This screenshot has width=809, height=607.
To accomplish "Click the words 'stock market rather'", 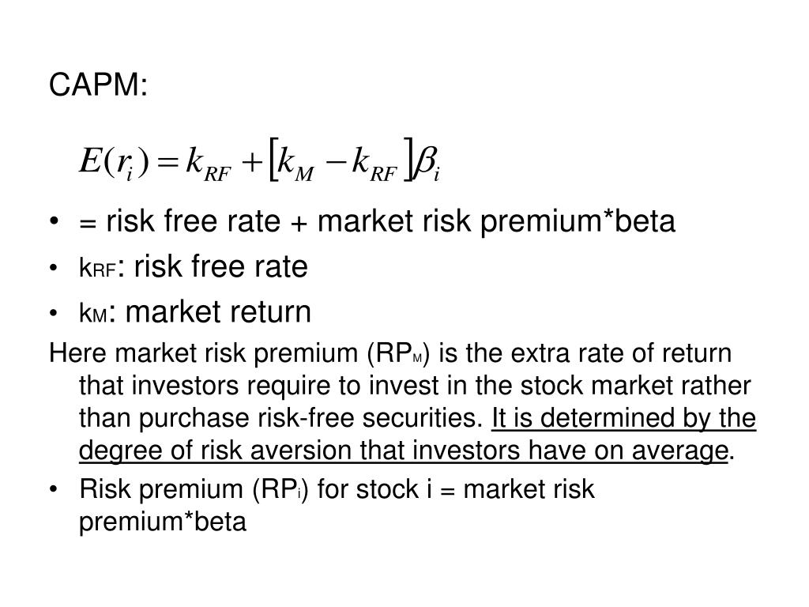I will click(635, 386).
